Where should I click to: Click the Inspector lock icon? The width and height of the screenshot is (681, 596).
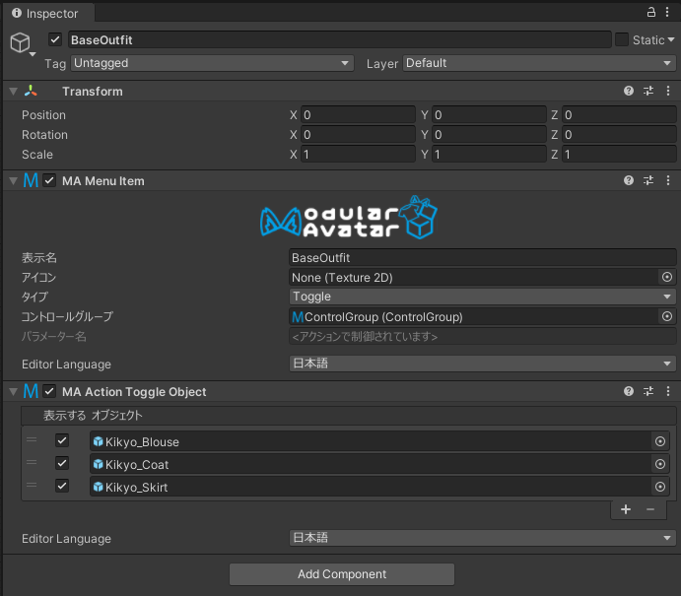(x=650, y=12)
